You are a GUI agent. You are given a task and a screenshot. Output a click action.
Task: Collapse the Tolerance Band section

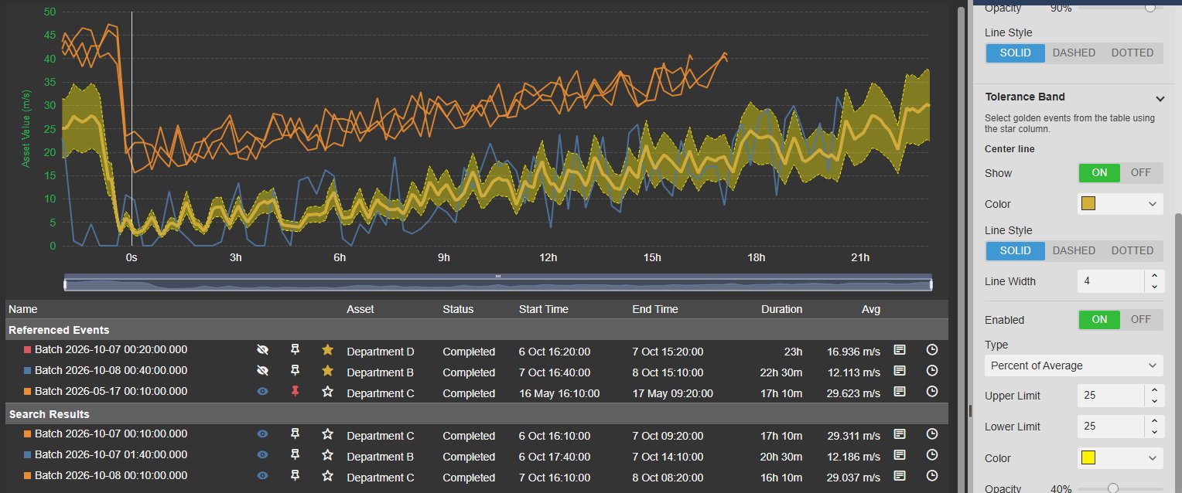coord(1160,98)
